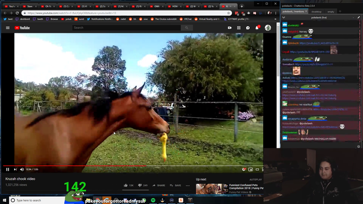The width and height of the screenshot is (363, 204).
Task: Click the YouTube search magnifier button
Action: (187, 28)
